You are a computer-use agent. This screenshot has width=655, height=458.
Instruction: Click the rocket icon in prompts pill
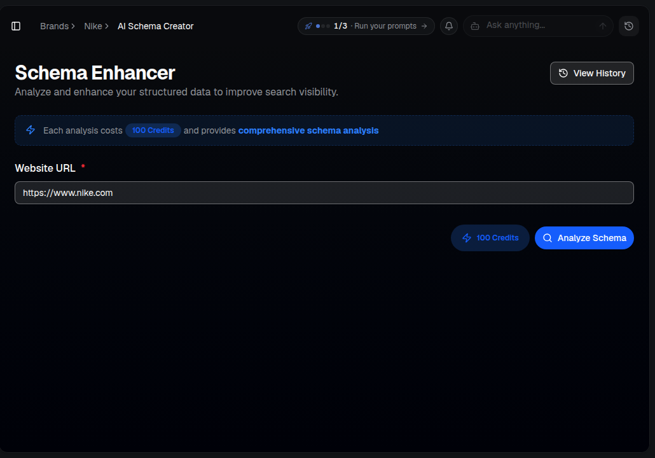[308, 26]
